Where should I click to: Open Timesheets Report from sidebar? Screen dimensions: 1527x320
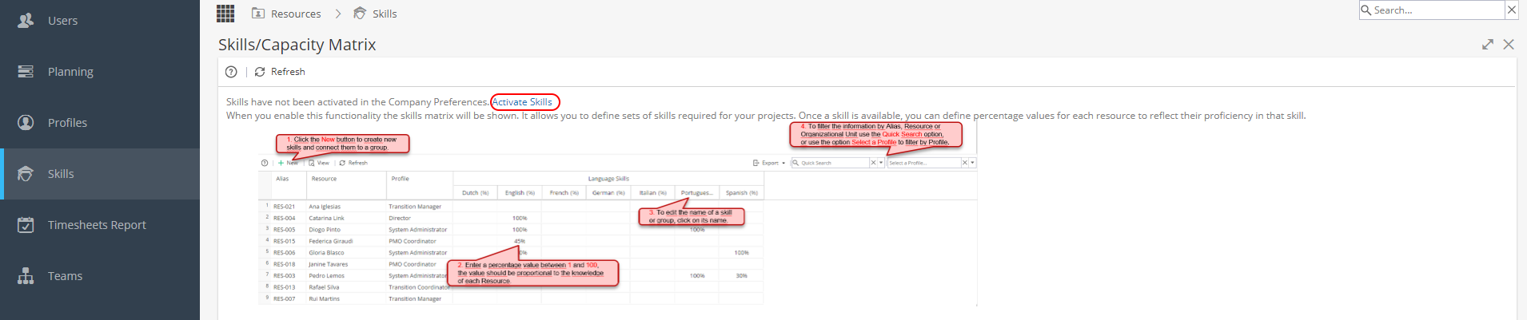[x=100, y=225]
